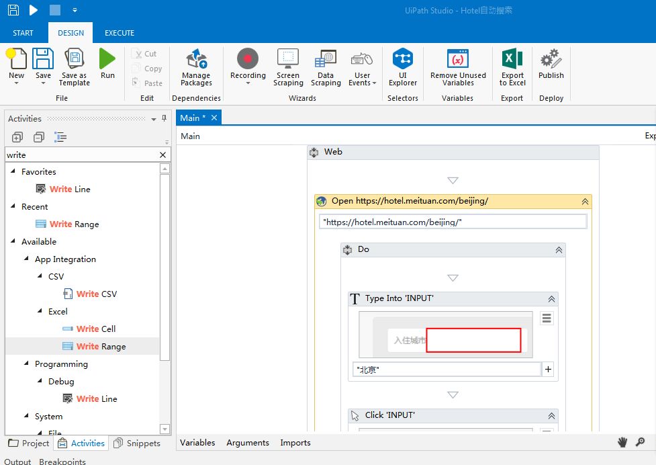Collapse the CSV tree node
Image resolution: width=656 pixels, height=465 pixels.
[40, 276]
